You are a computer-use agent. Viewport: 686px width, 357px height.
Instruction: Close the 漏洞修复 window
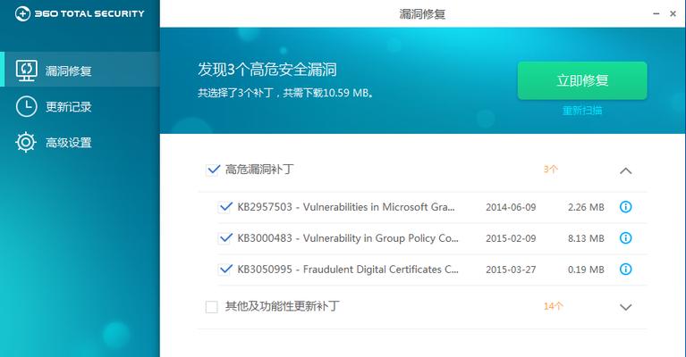(x=673, y=14)
